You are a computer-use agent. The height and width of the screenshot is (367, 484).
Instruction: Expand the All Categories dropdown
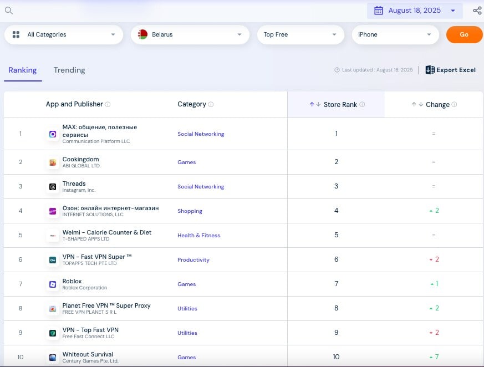(64, 34)
